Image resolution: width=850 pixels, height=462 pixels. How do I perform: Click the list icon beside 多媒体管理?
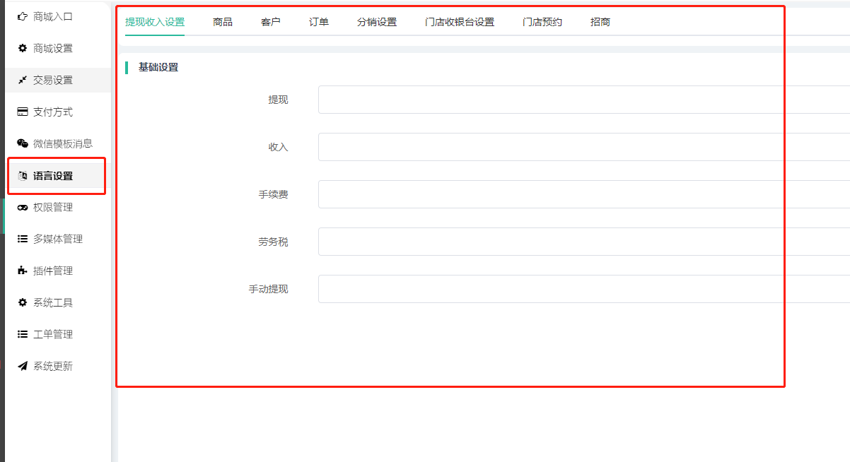[x=23, y=239]
